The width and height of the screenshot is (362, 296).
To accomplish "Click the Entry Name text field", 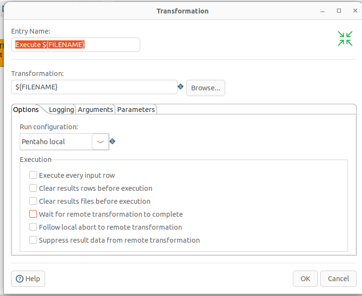I will point(76,45).
